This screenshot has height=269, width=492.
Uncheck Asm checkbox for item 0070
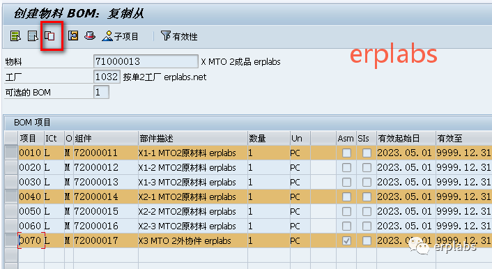click(x=346, y=240)
